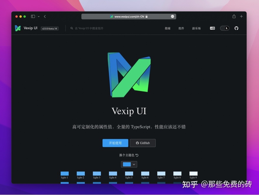The width and height of the screenshot is (259, 195).
Task: Select the light-7 color swatch
Action: click(161, 174)
